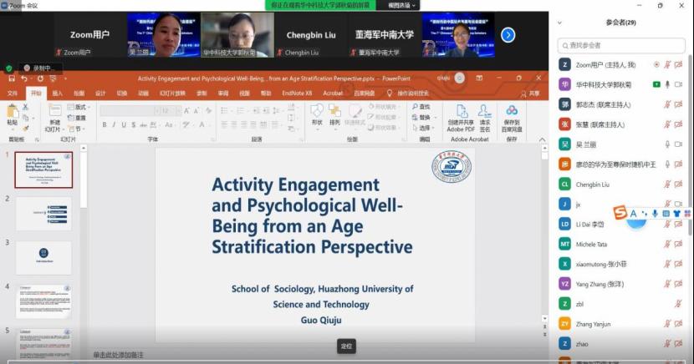This screenshot has height=364, width=694.
Task: Click the 共享 Share button in PowerPoint
Action: click(533, 94)
